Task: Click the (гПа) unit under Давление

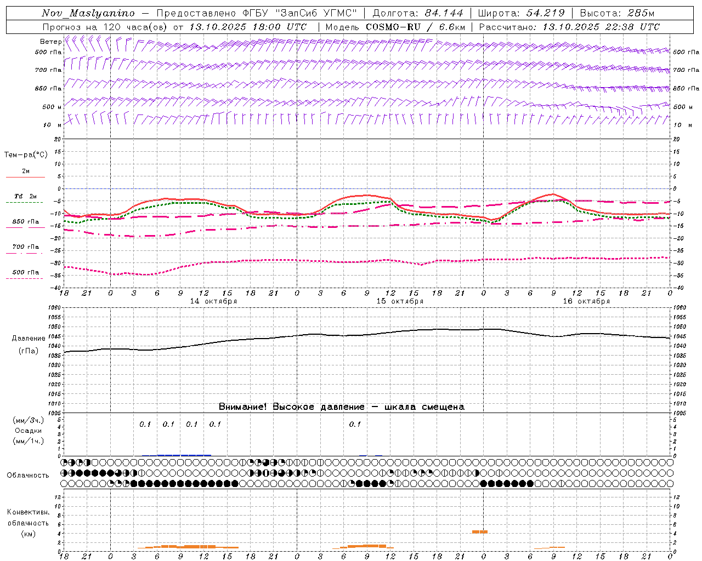Action: point(29,351)
